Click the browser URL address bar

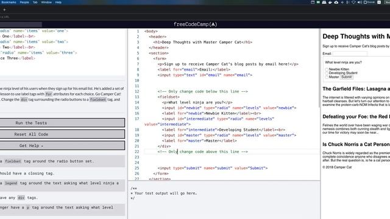coord(195,17)
